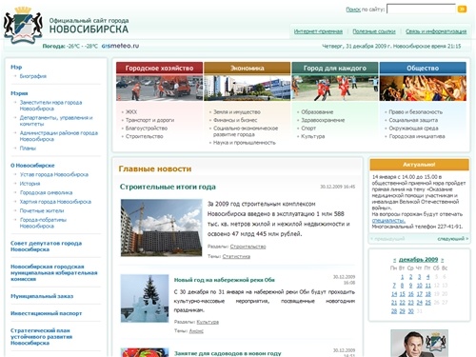
Task: Click the buildings photo under Экономика
Action: [x=248, y=88]
